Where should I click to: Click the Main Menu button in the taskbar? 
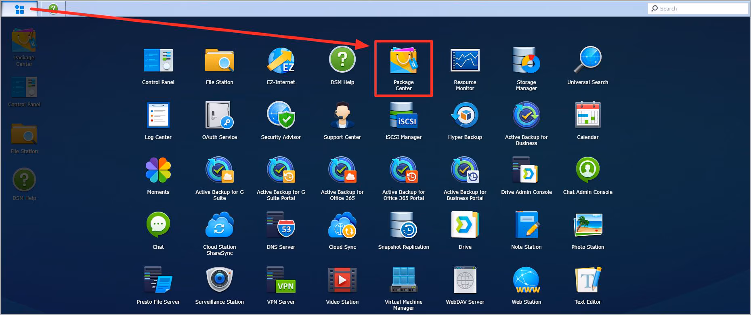pos(19,9)
